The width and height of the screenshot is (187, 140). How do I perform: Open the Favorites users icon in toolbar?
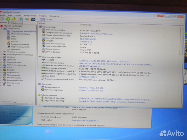point(27,19)
